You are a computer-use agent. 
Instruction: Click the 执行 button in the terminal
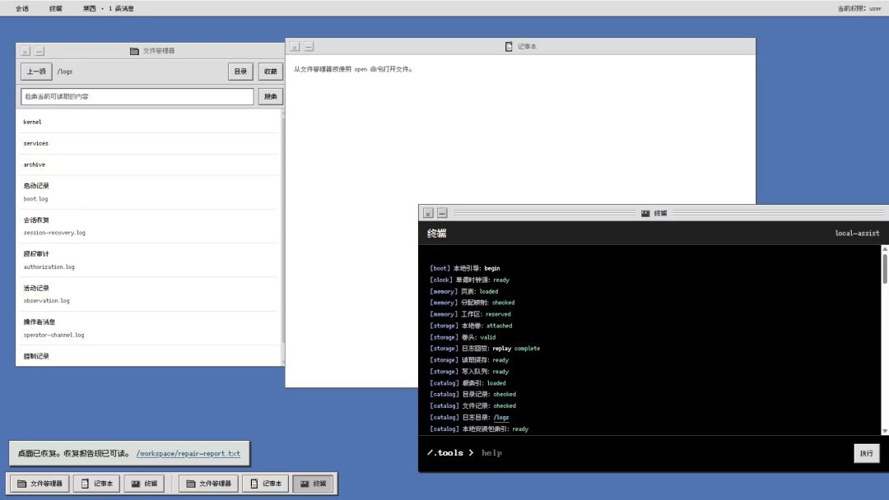[x=866, y=453]
